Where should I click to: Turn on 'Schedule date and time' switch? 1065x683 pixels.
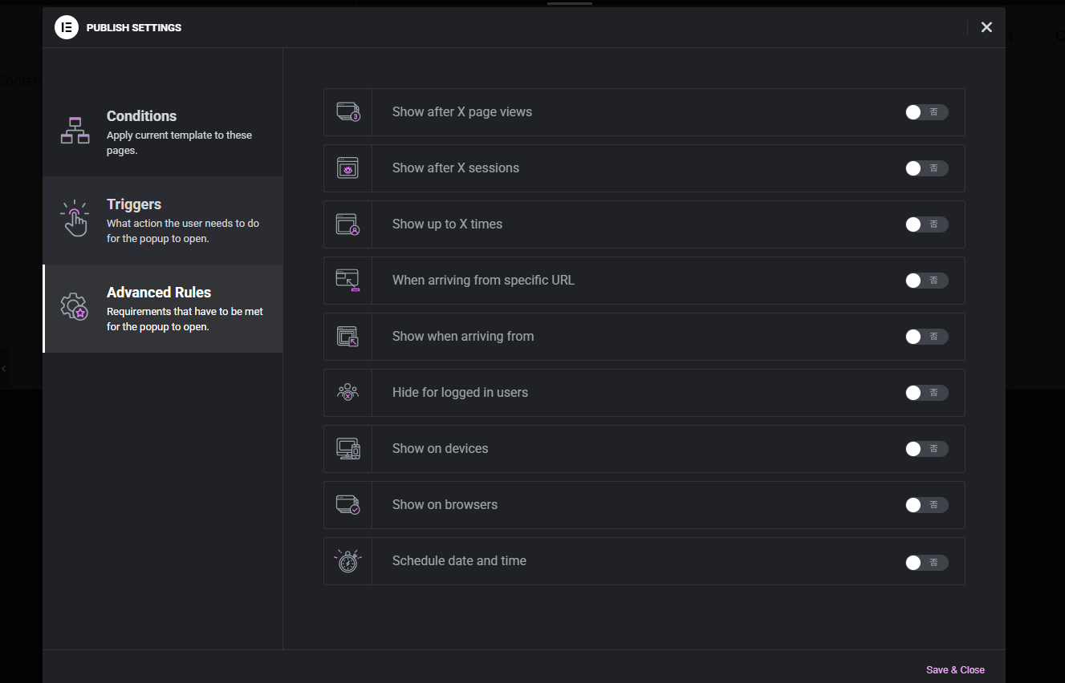tap(926, 563)
